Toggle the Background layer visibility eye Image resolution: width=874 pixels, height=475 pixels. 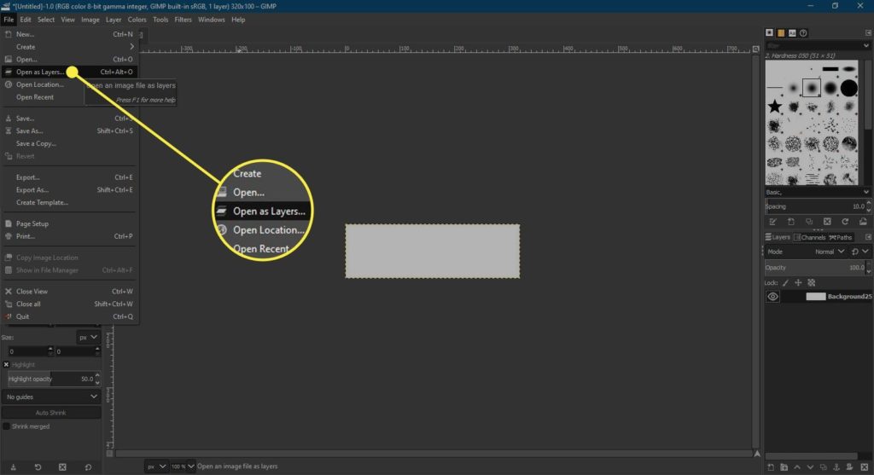(x=772, y=297)
